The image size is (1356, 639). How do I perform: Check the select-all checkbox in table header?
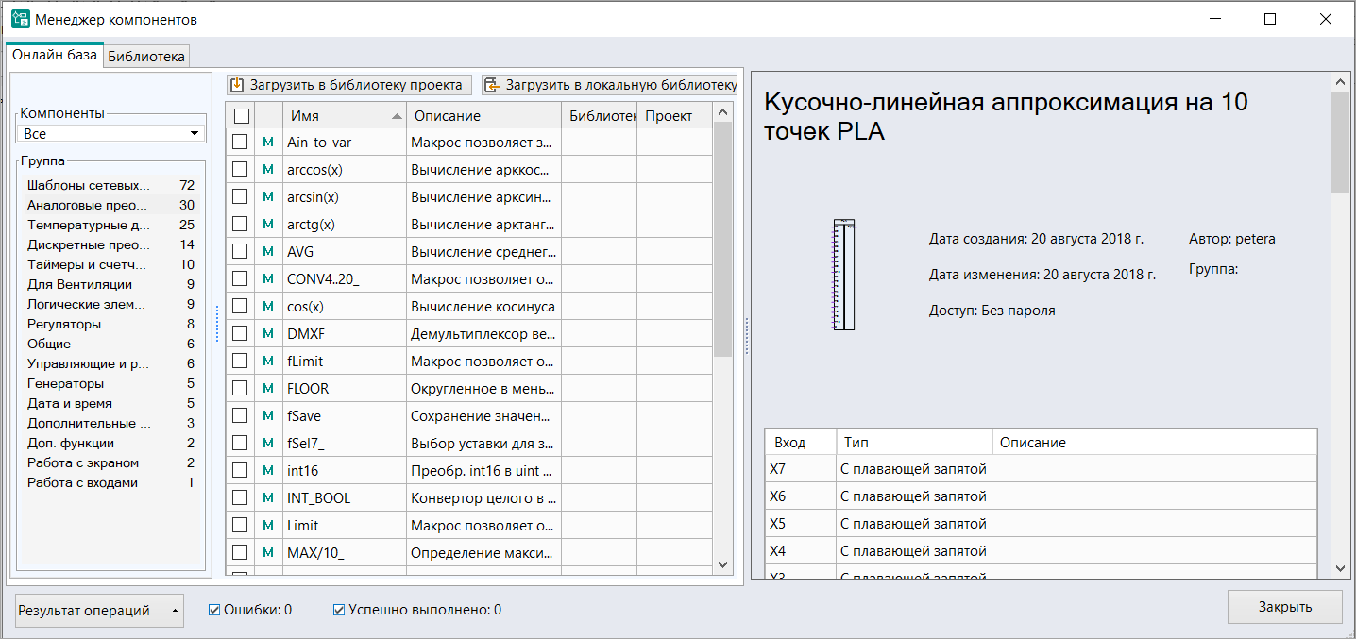coord(241,115)
